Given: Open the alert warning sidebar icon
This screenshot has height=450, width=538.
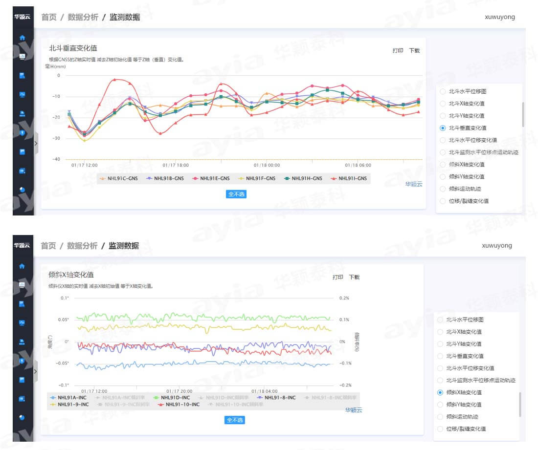Looking at the screenshot, I should tap(22, 133).
